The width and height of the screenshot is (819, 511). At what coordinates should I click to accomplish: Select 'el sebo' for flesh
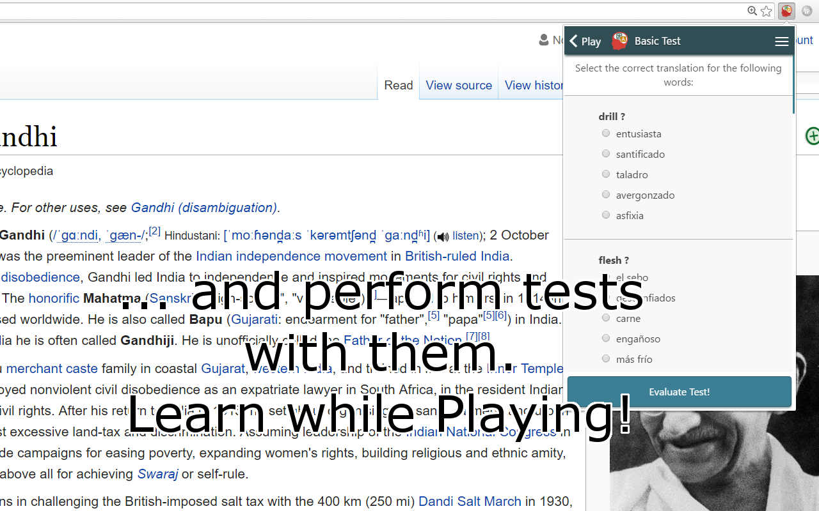[606, 277]
